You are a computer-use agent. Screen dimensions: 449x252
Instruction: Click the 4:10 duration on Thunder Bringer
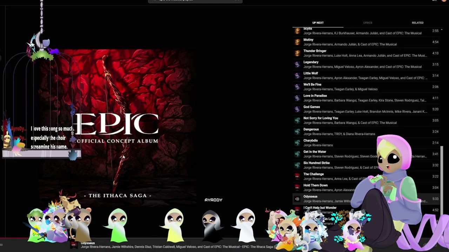[x=435, y=53]
